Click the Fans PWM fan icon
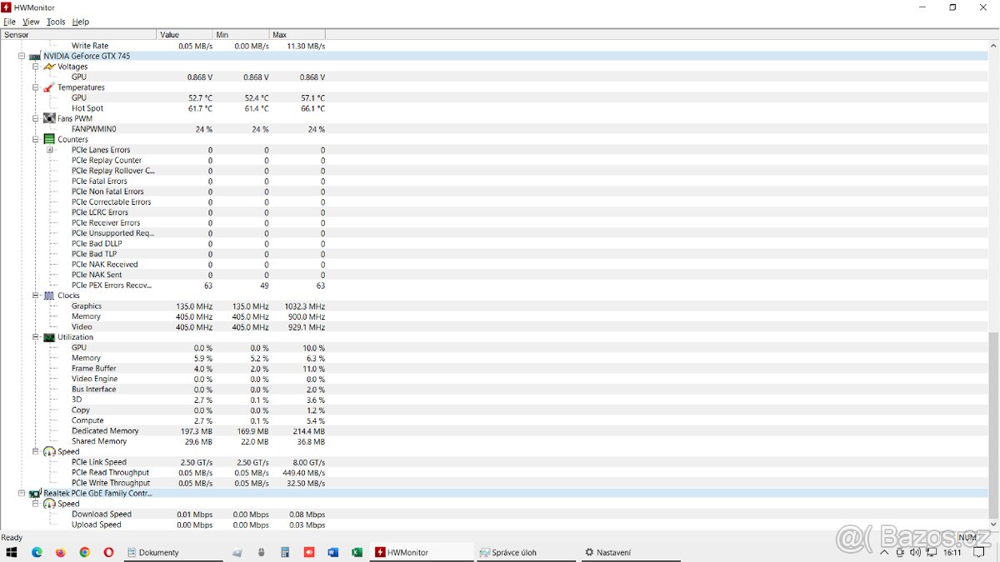This screenshot has height=562, width=1000. 49,118
